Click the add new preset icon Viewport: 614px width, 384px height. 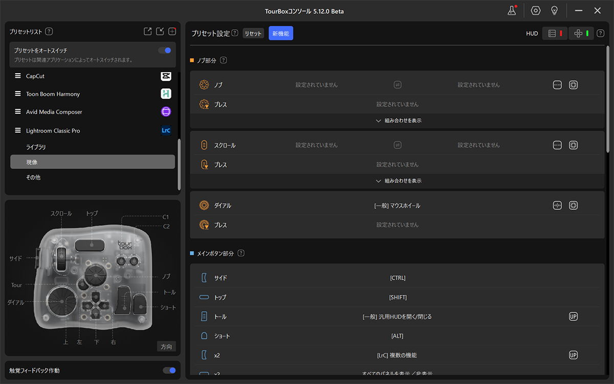click(x=172, y=32)
